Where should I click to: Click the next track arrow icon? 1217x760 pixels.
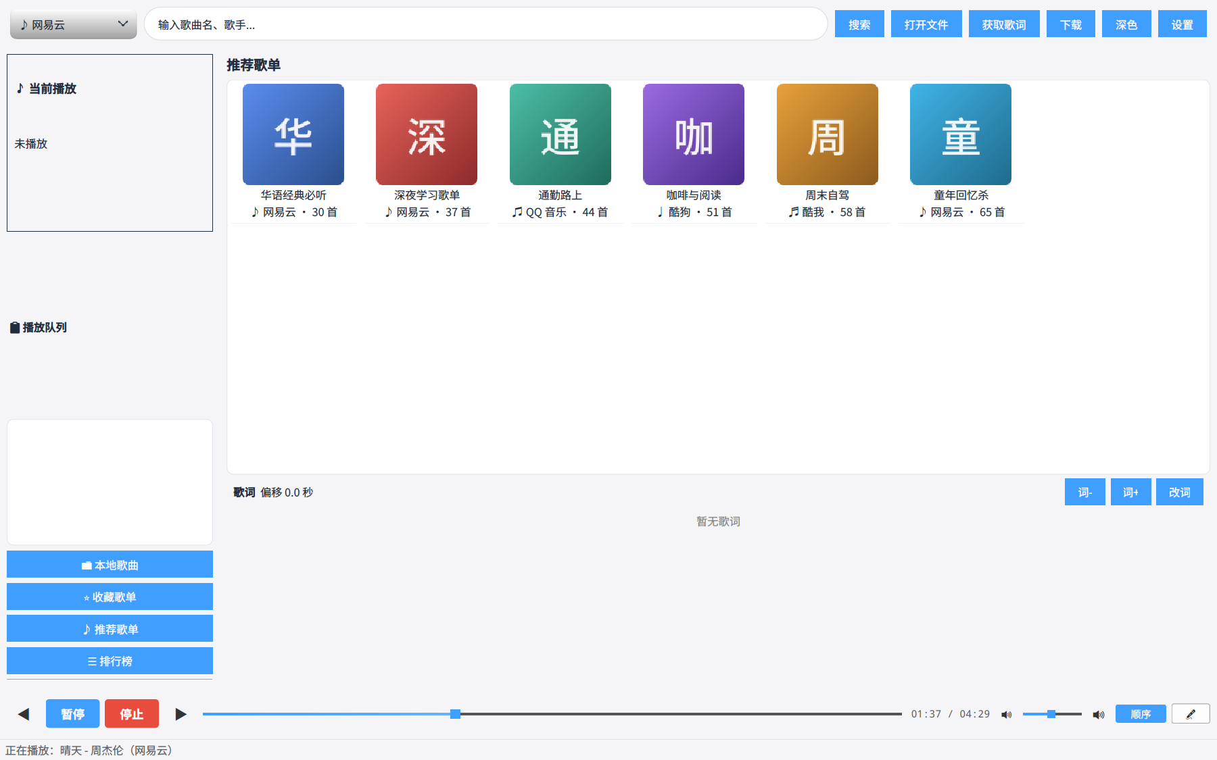[181, 714]
